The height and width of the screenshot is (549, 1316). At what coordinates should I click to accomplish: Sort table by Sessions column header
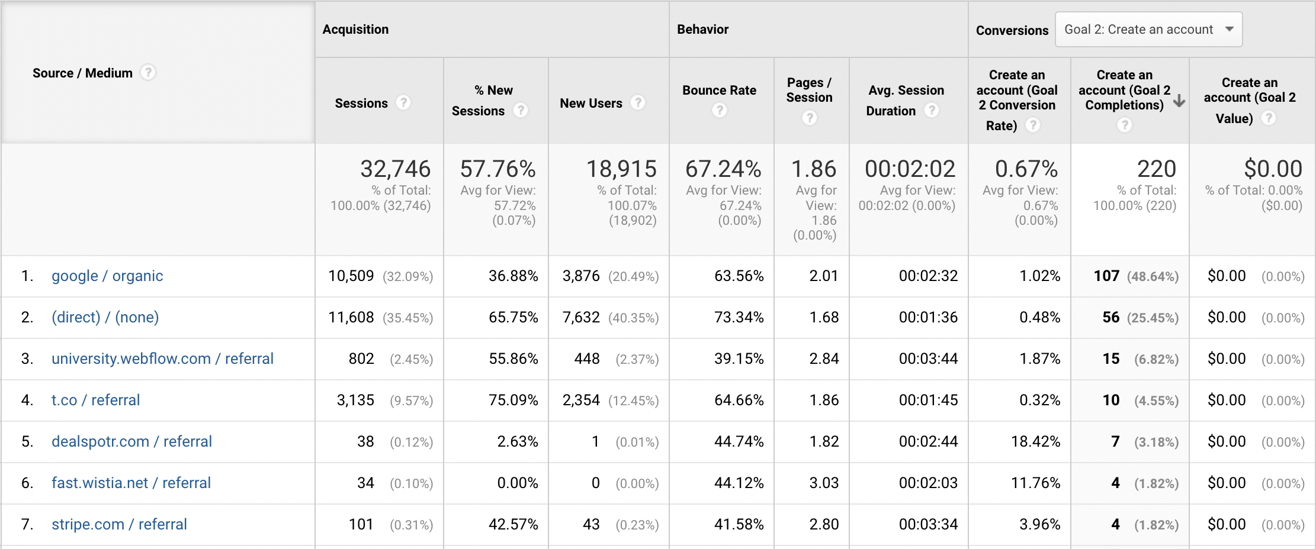[x=361, y=104]
